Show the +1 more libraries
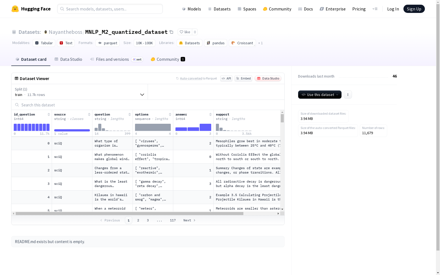 [x=260, y=43]
